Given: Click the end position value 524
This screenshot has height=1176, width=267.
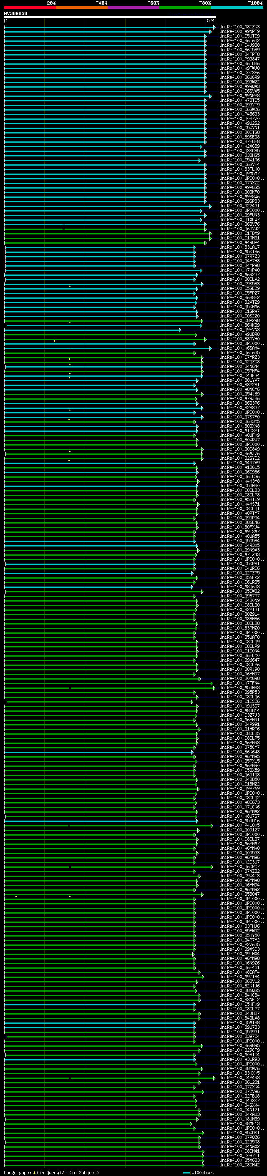Looking at the screenshot, I should tap(210, 21).
